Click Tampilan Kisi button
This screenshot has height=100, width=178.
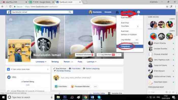click(x=115, y=93)
